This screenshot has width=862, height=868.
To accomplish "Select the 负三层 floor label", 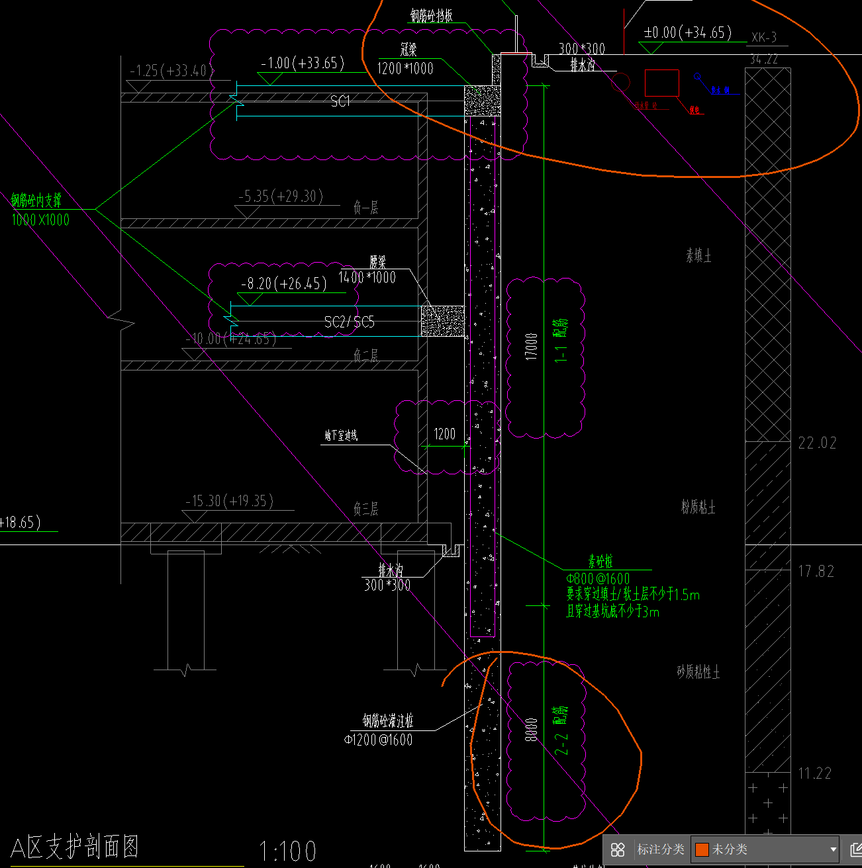I will tap(366, 509).
